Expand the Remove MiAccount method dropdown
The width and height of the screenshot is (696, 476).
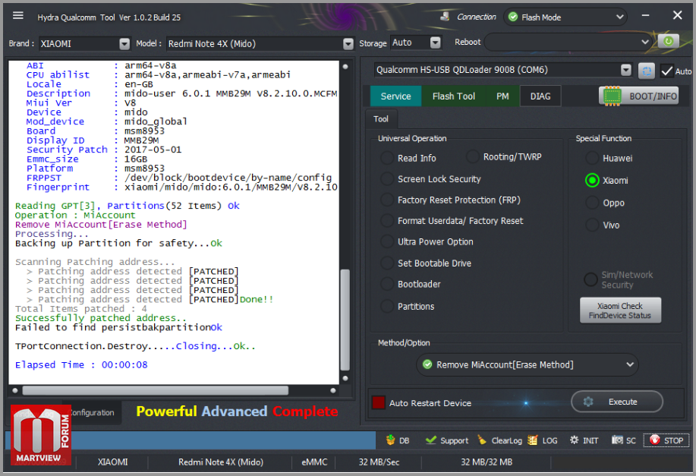pyautogui.click(x=527, y=364)
